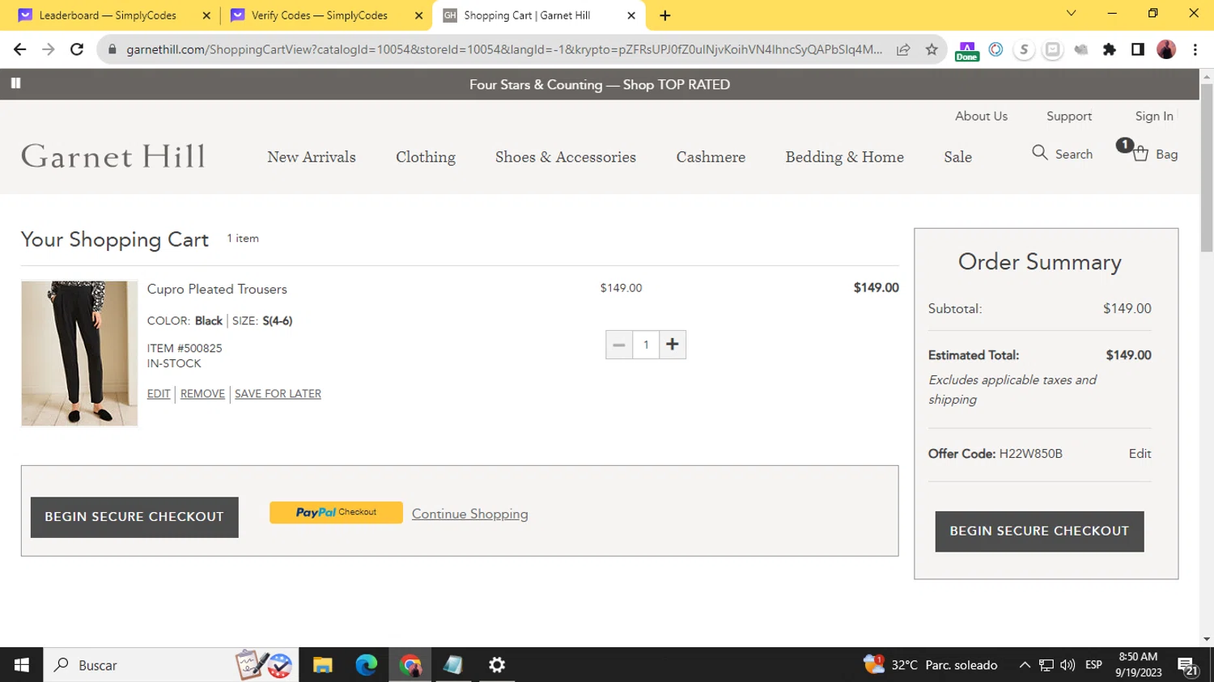The width and height of the screenshot is (1214, 682).
Task: Open Cashmere menu
Action: click(711, 157)
